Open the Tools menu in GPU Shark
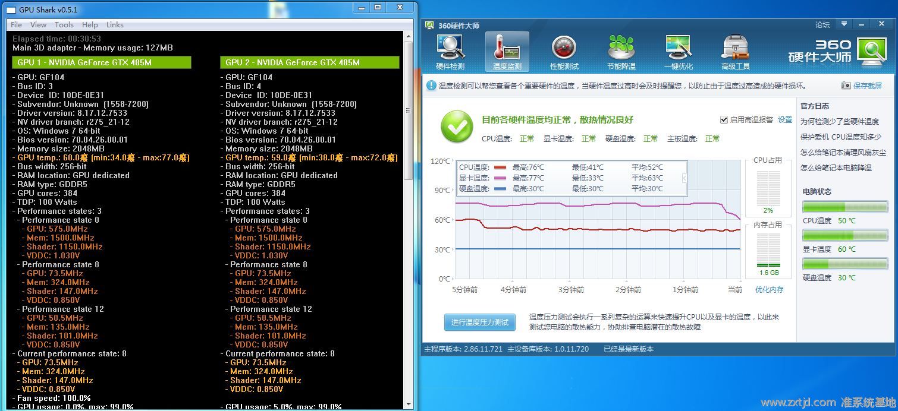898x411 pixels. coord(64,25)
